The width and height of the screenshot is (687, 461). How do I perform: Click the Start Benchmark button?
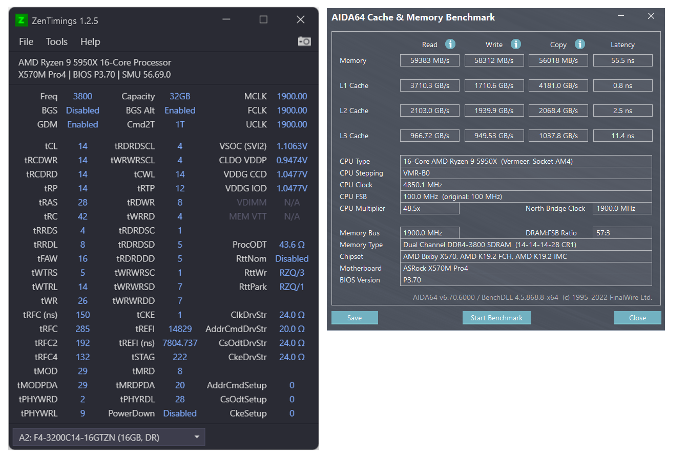(x=496, y=318)
